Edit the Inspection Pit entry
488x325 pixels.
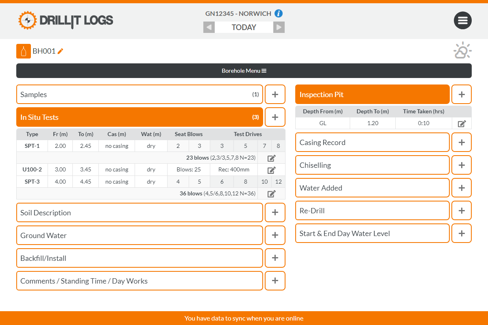(462, 123)
